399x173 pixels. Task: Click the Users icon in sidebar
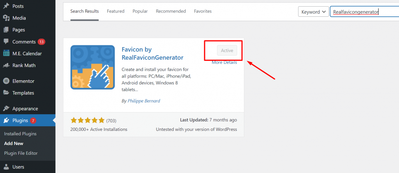point(6,167)
